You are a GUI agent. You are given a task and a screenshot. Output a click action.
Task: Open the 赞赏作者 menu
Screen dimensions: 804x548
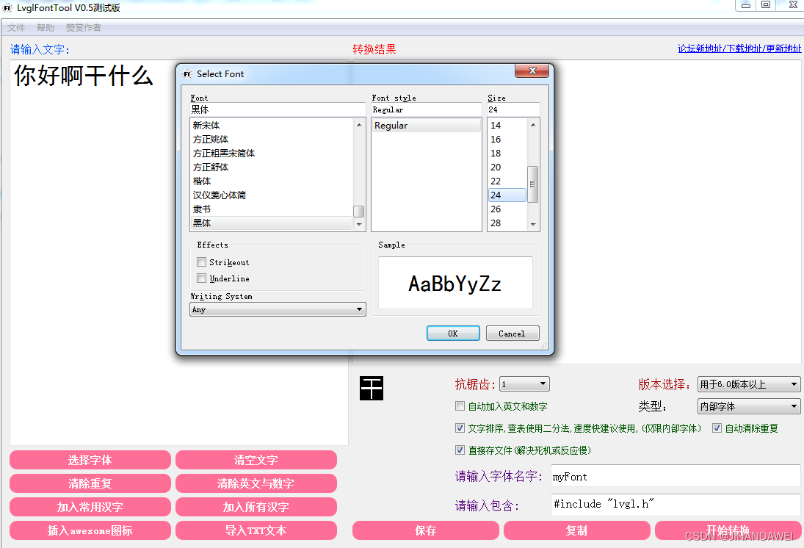pos(83,28)
